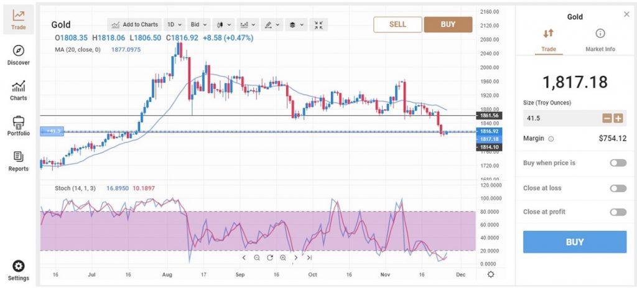Toggle the Close at profit switch
The image size is (637, 288).
tap(618, 212)
